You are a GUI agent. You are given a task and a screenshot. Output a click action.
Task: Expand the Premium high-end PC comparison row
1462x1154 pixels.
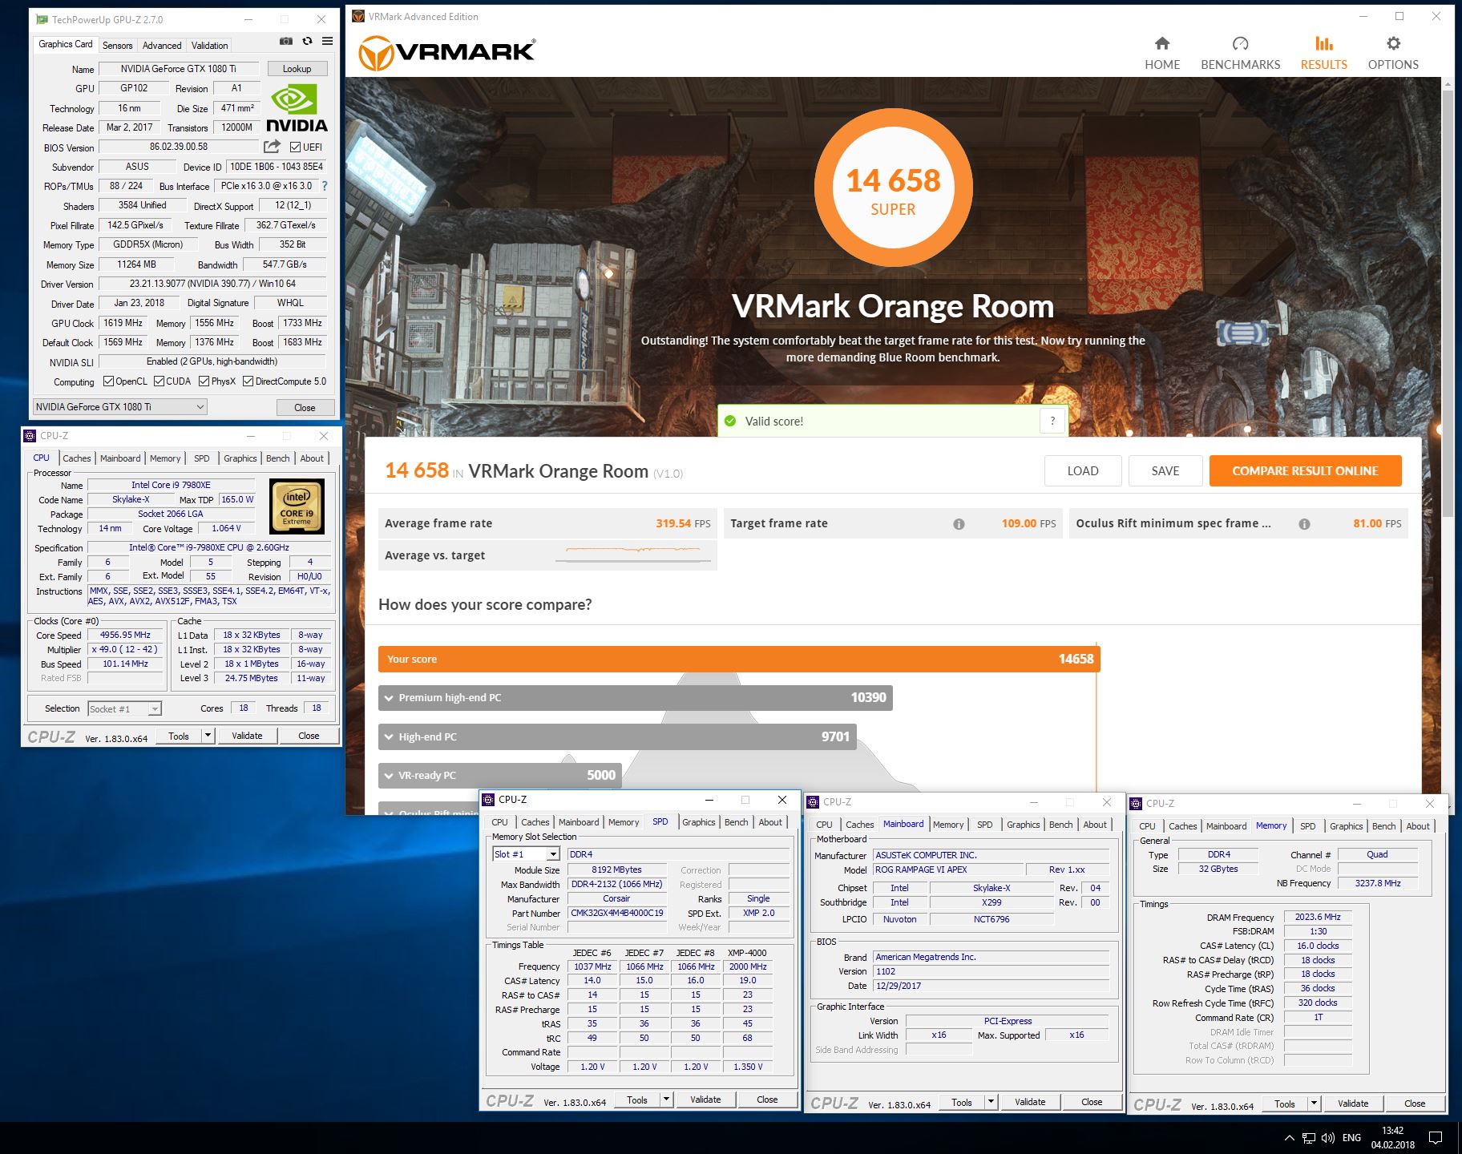click(635, 698)
